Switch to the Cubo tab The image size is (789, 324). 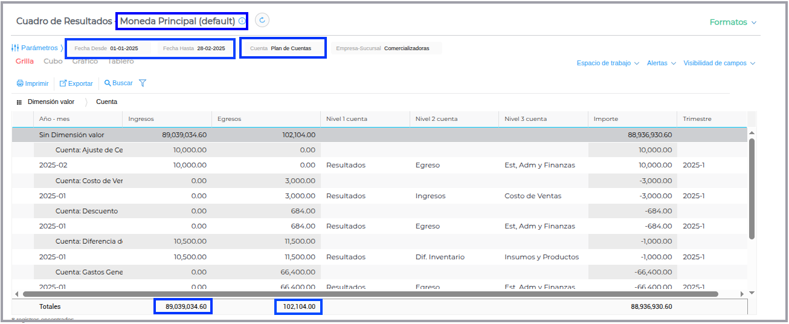point(53,61)
